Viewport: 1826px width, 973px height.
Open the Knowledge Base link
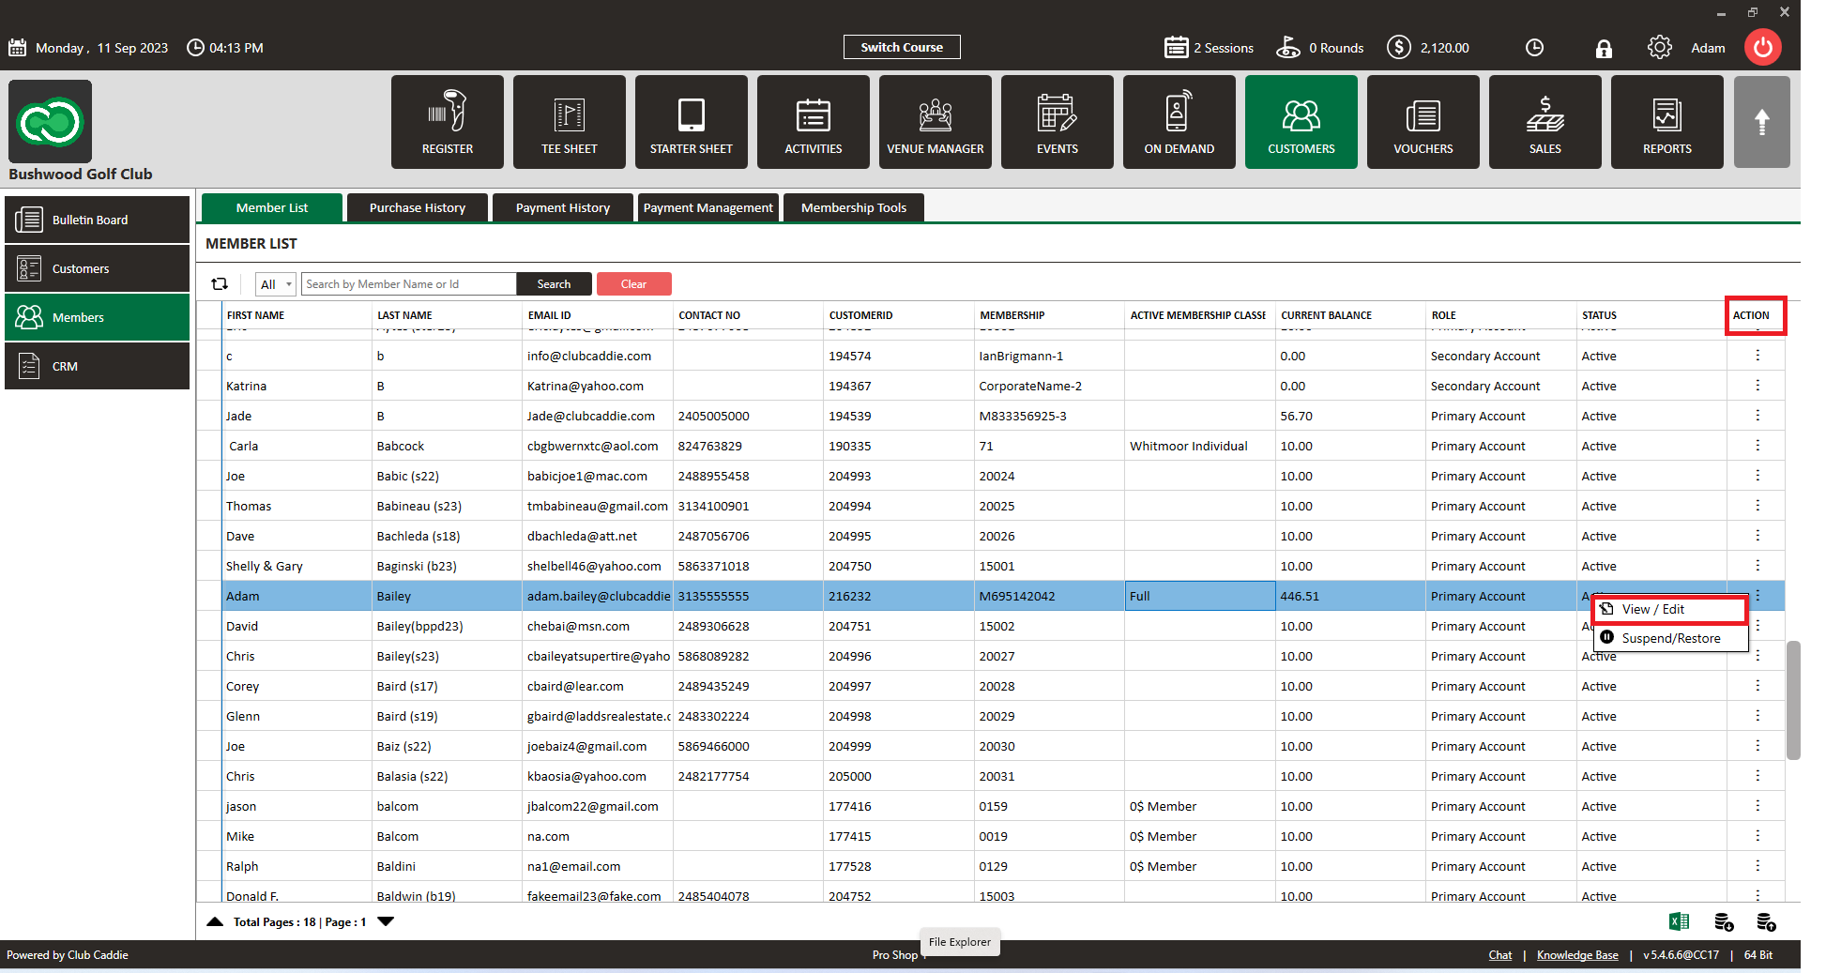point(1577,955)
